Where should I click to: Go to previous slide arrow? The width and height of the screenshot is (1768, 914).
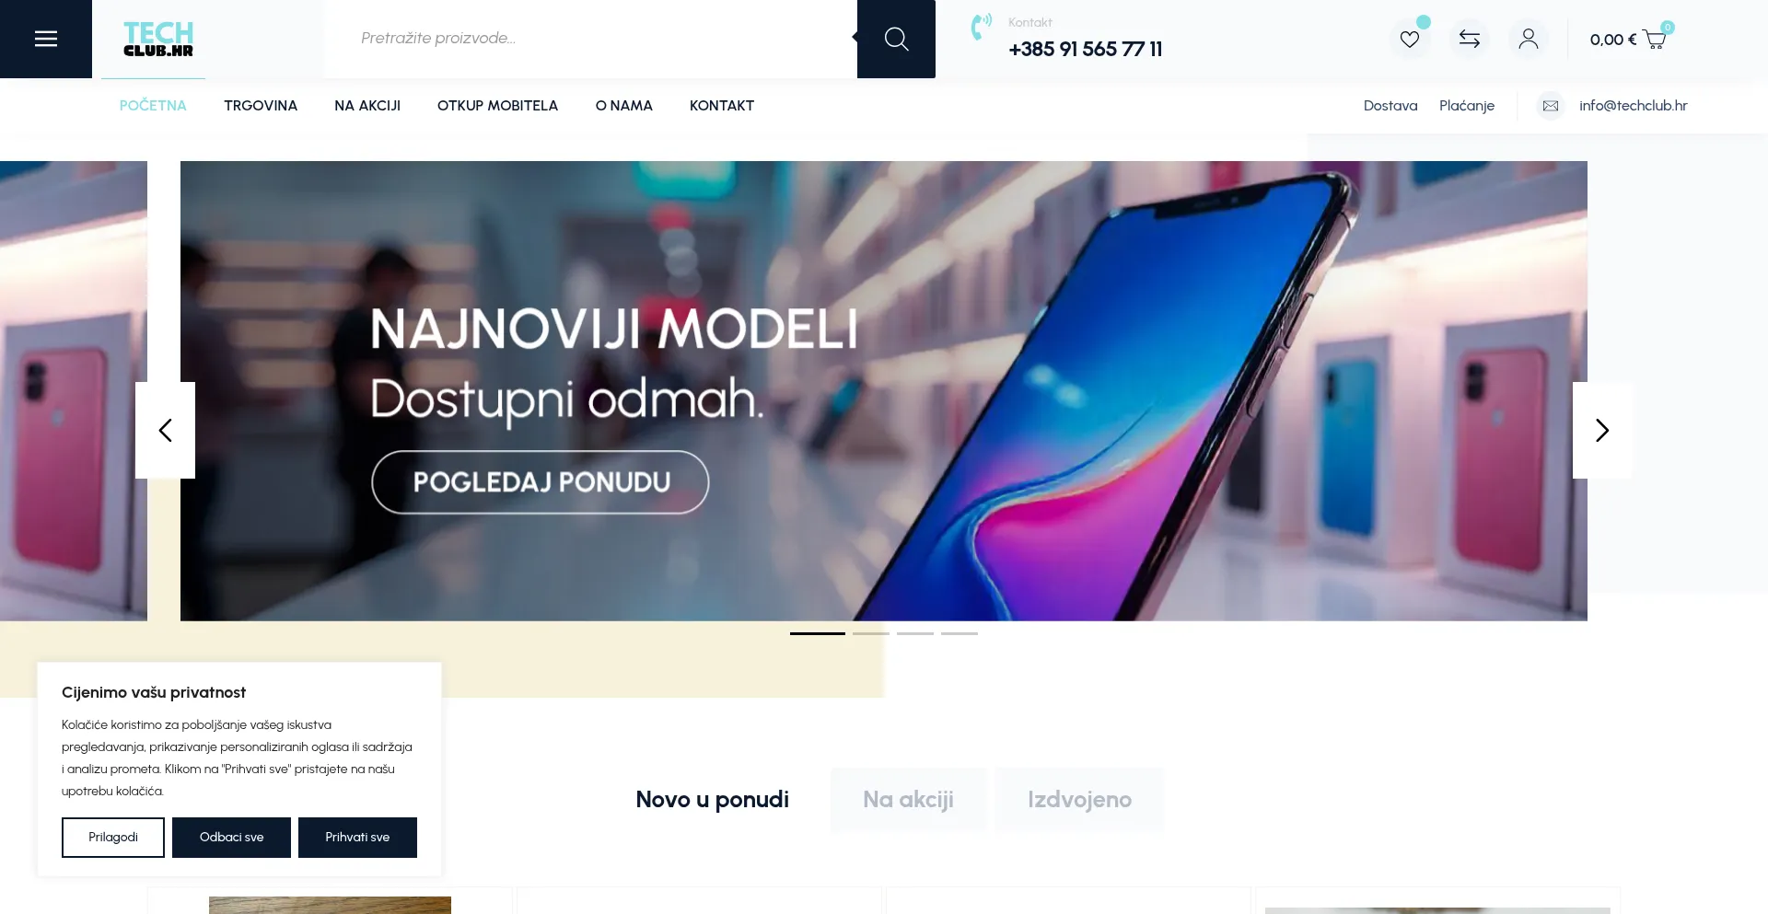[165, 430]
